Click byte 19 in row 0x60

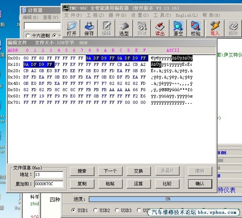[x=42, y=96]
